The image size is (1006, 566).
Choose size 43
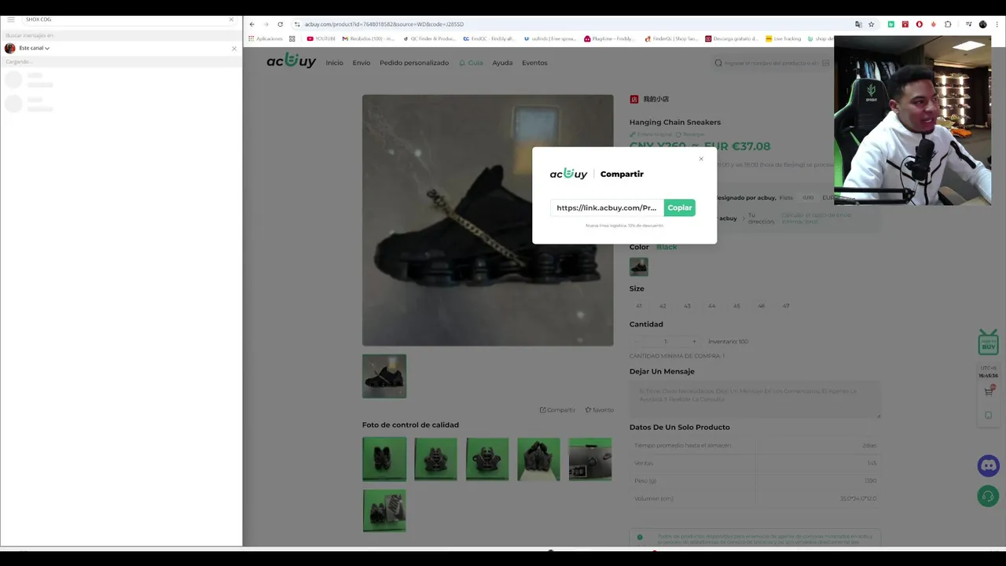pyautogui.click(x=687, y=306)
